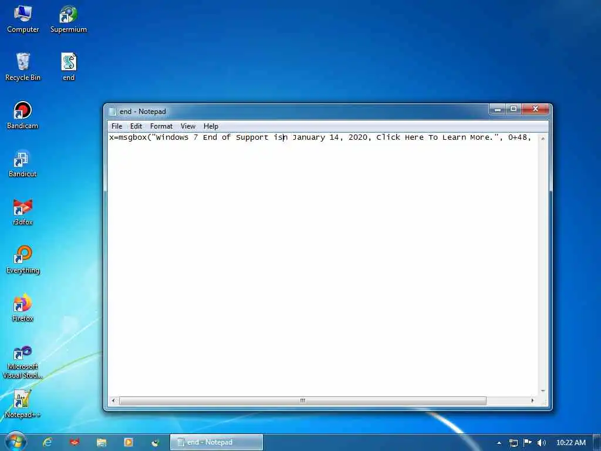Open the volume speaker tray icon
Image resolution: width=601 pixels, height=451 pixels.
click(541, 443)
